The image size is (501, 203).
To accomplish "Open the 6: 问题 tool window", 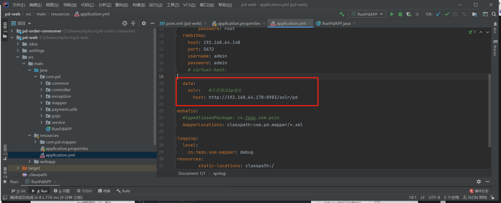I will click(62, 191).
